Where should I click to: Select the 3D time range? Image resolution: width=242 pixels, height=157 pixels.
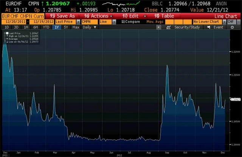point(16,28)
